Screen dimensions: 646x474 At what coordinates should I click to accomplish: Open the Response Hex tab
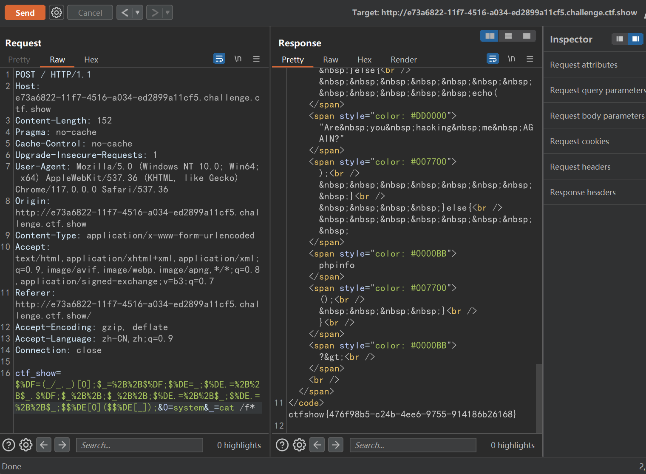pyautogui.click(x=365, y=60)
